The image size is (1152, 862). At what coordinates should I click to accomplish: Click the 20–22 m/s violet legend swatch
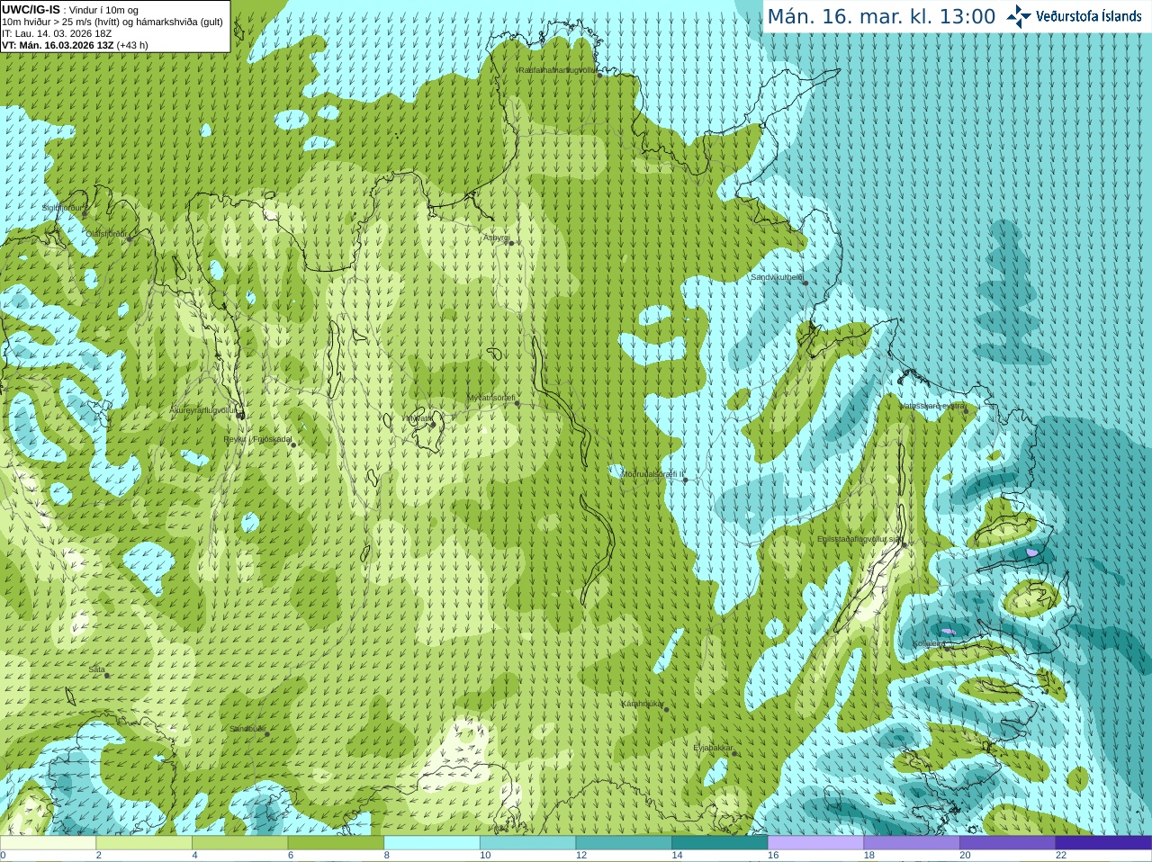(x=1008, y=842)
